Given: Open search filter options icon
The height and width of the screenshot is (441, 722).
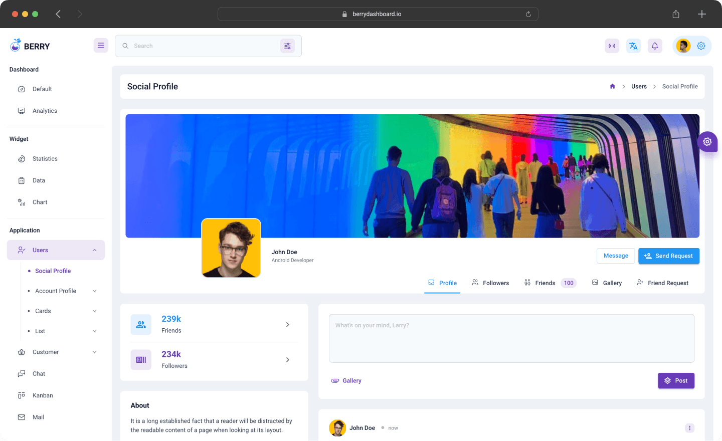Looking at the screenshot, I should (287, 46).
